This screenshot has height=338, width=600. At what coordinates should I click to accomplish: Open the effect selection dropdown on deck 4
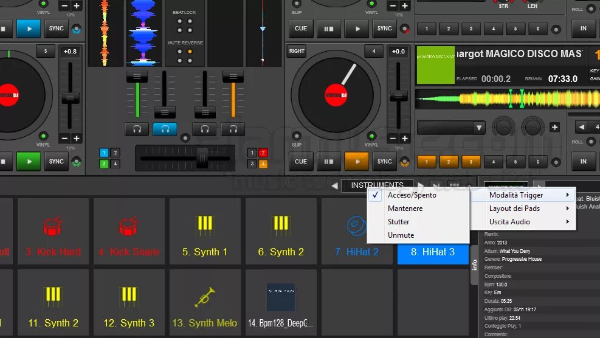[x=452, y=128]
